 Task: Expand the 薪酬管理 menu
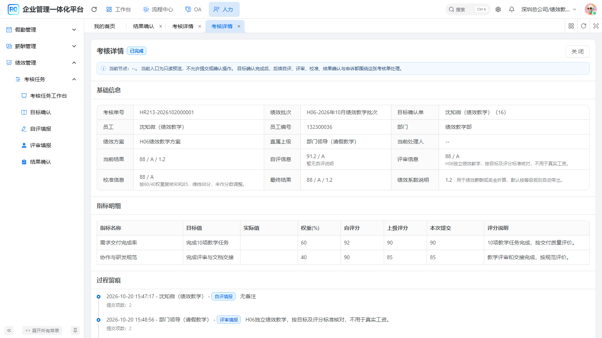coord(42,46)
